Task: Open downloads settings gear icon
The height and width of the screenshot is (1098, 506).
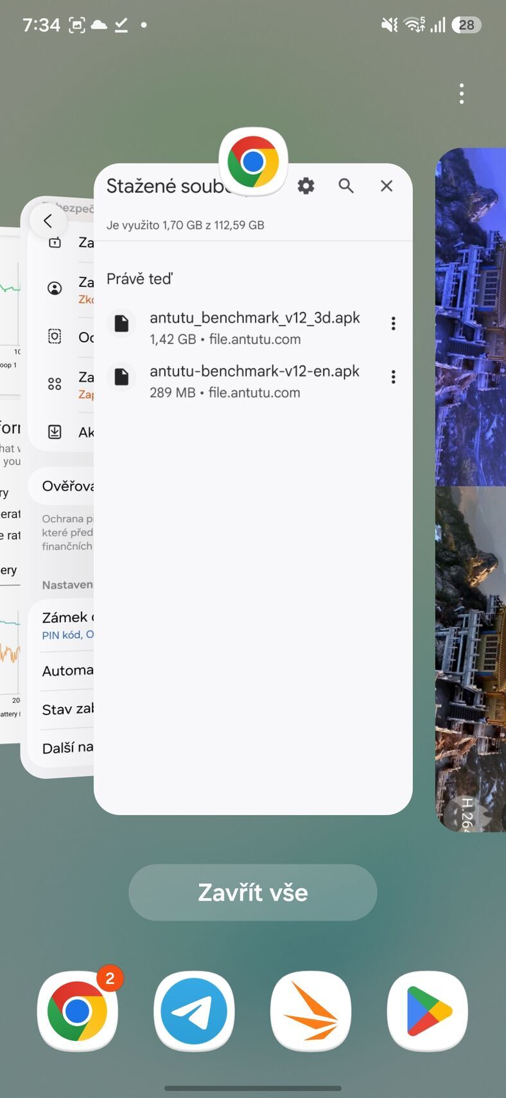Action: [x=306, y=186]
